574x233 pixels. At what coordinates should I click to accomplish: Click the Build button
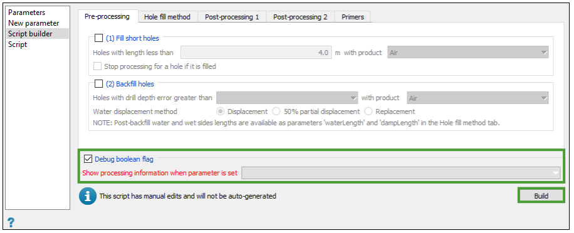tap(541, 195)
